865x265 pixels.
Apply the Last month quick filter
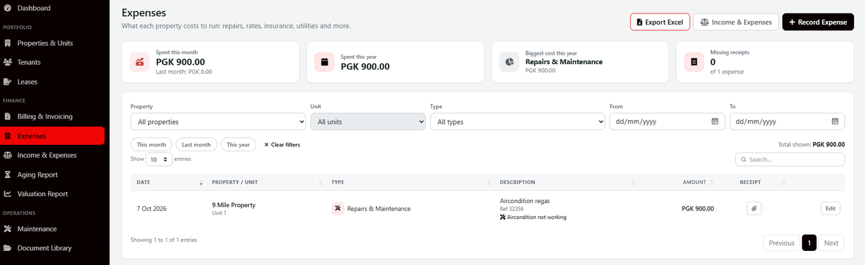pyautogui.click(x=196, y=144)
